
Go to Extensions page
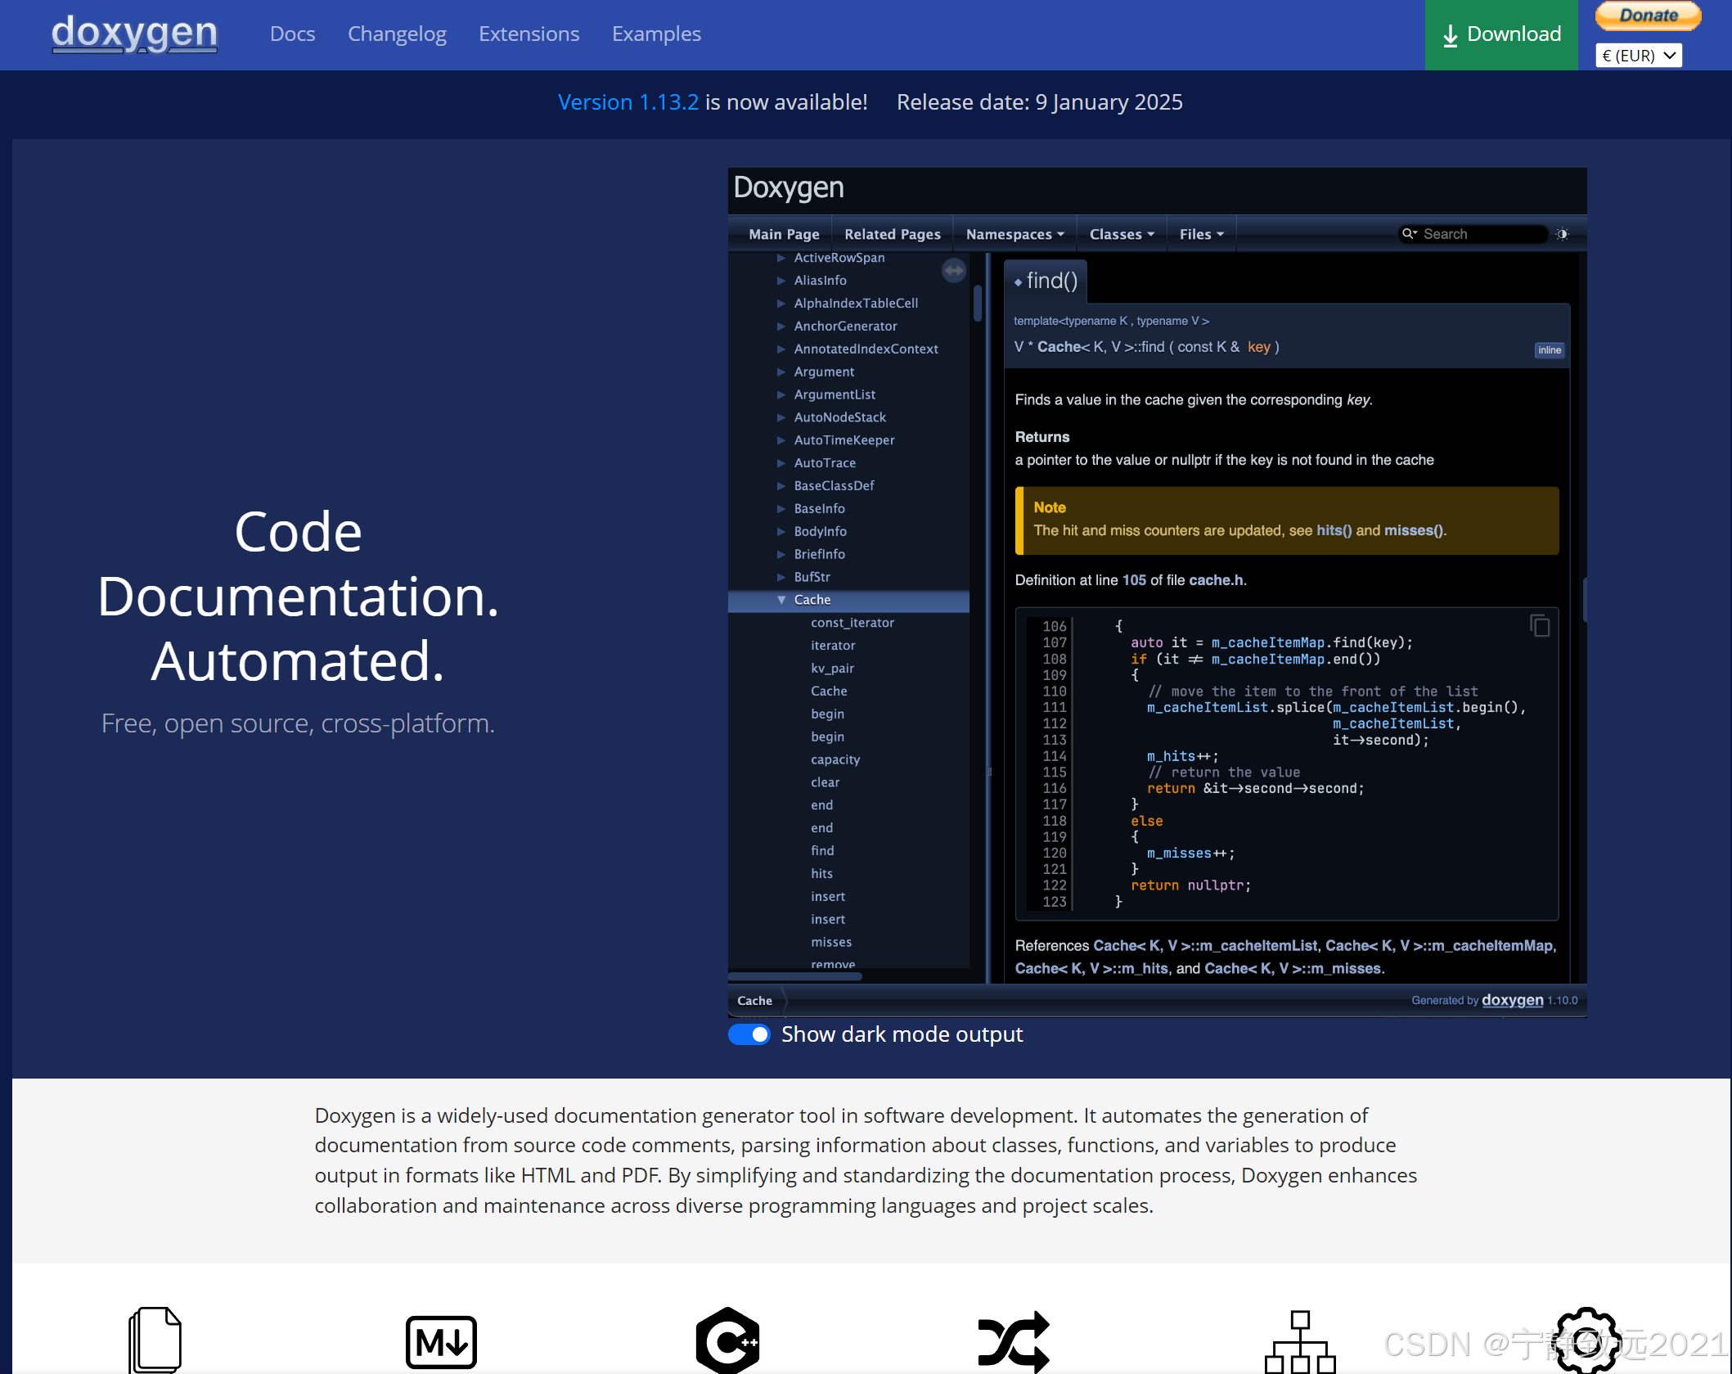(x=529, y=34)
